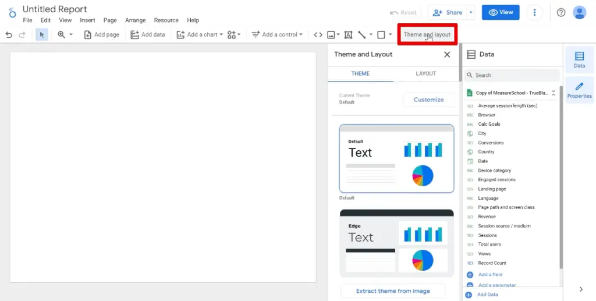
Task: Click Extract theme from image button
Action: 393,291
